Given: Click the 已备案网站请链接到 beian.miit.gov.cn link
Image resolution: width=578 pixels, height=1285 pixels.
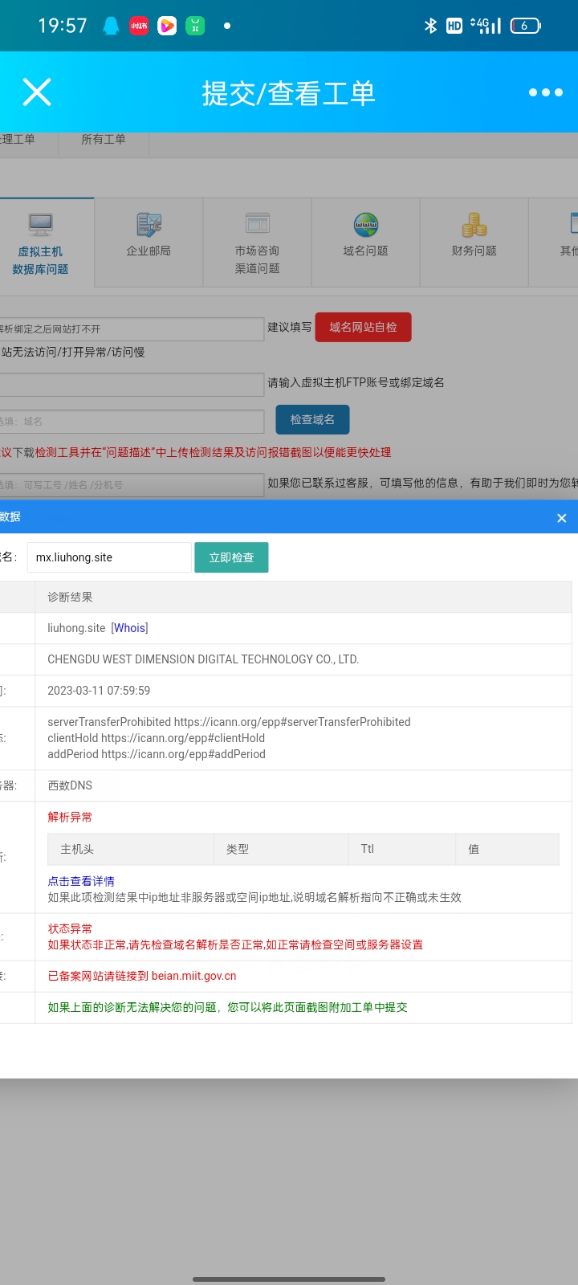Looking at the screenshot, I should click(x=142, y=976).
